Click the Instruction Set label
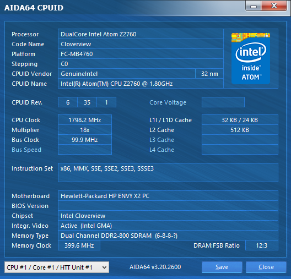Image resolution: width=291 pixels, height=279 pixels. (x=32, y=168)
